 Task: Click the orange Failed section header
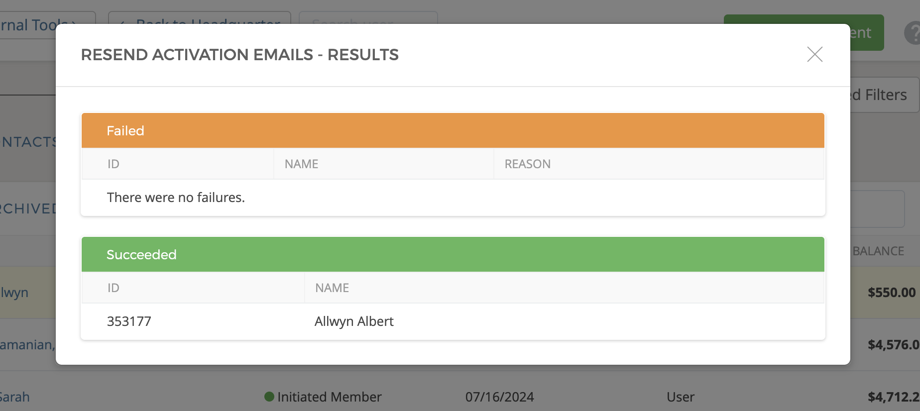click(x=453, y=130)
